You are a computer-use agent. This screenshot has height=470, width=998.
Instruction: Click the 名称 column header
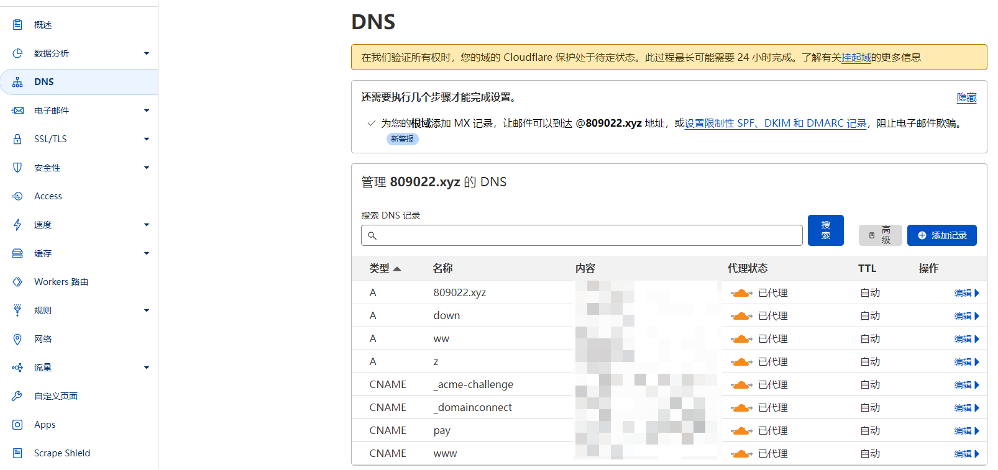pyautogui.click(x=442, y=268)
